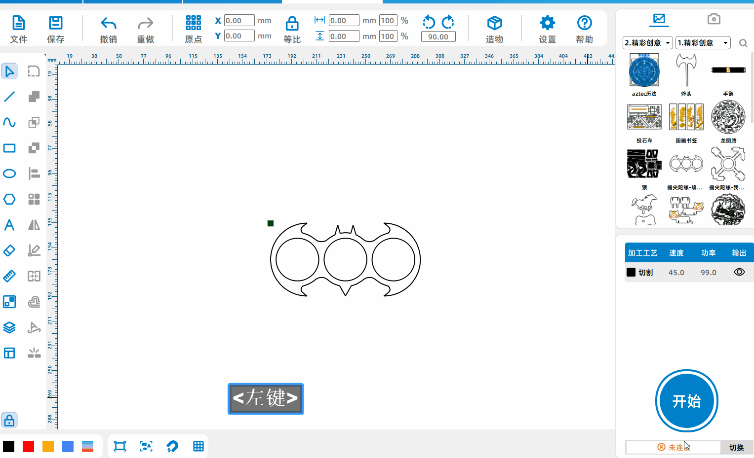Click the 90.00 rotation angle field
The width and height of the screenshot is (754, 458).
(x=438, y=37)
